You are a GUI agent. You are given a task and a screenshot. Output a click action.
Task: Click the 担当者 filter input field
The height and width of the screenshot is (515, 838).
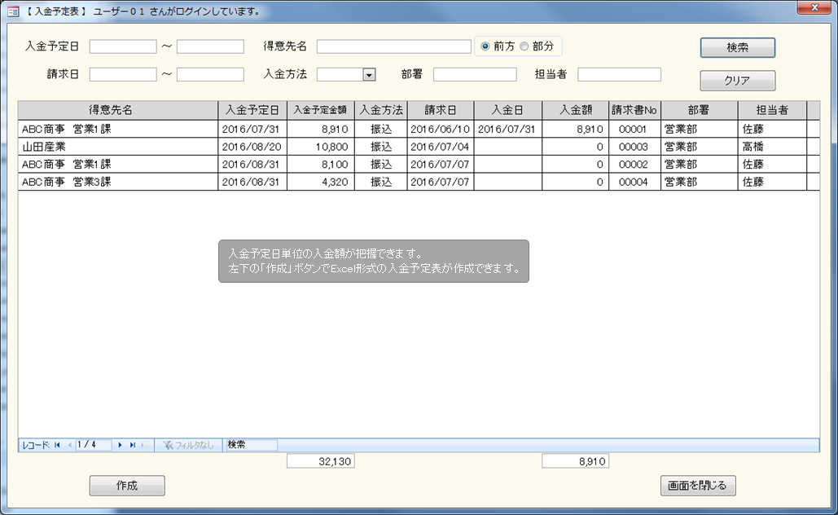click(619, 74)
